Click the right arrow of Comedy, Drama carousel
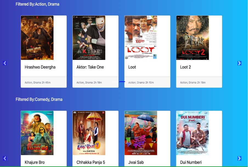The width and height of the screenshot is (248, 167). point(239,158)
